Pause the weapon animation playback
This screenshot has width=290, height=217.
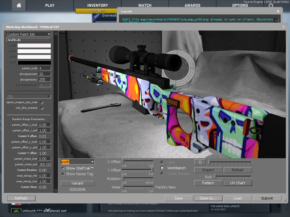pos(200,162)
